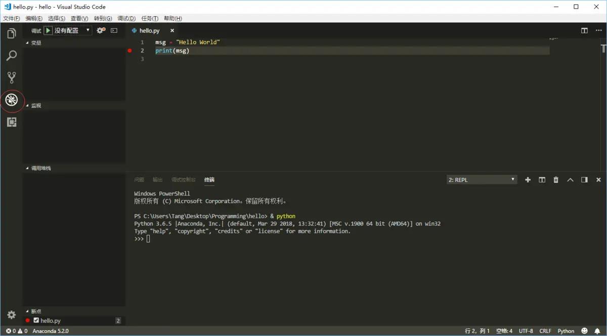
Task: Click the green start debugging arrow
Action: point(48,30)
